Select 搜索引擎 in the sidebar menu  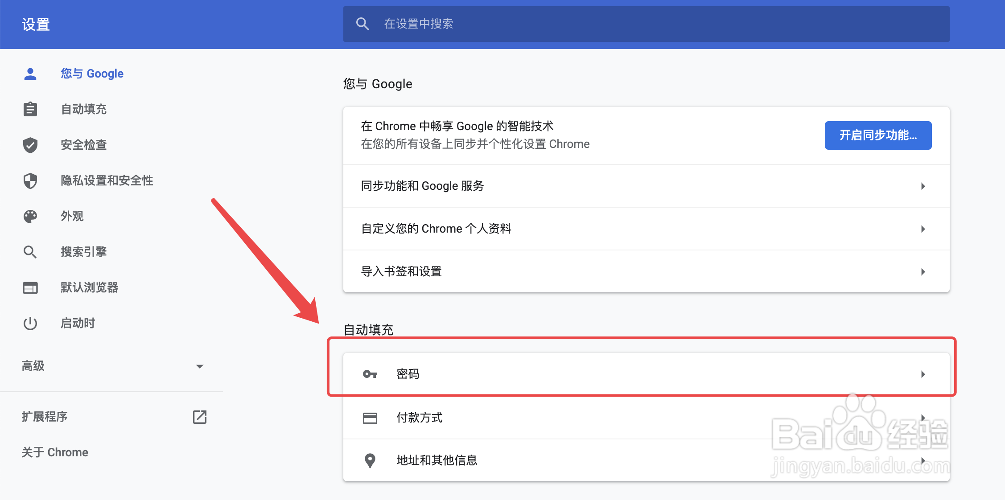click(84, 252)
